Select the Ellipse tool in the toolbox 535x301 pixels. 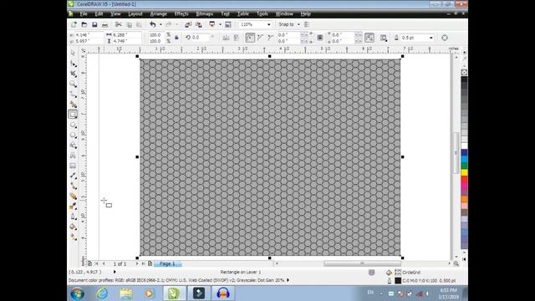(x=73, y=125)
